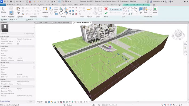Screen dimensions: 189x106
Task: Choose the Spline draw tool
Action: point(134,11)
